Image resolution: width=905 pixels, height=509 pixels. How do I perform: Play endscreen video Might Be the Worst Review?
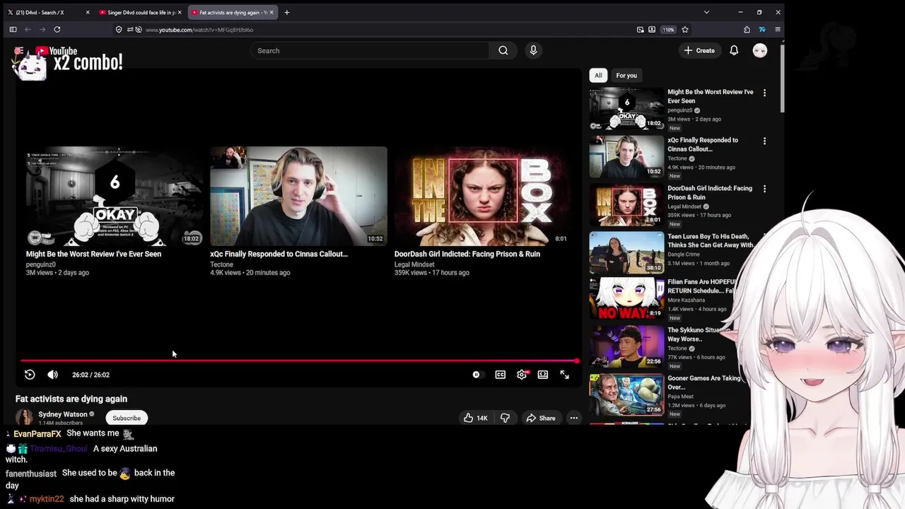click(x=115, y=197)
